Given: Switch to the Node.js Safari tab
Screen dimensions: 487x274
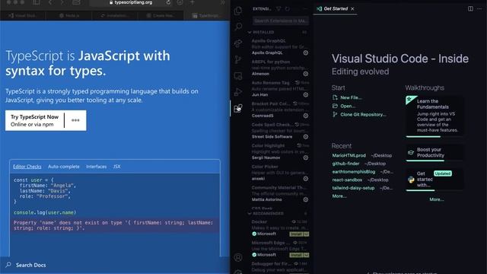Looking at the screenshot, I should click(x=69, y=15).
